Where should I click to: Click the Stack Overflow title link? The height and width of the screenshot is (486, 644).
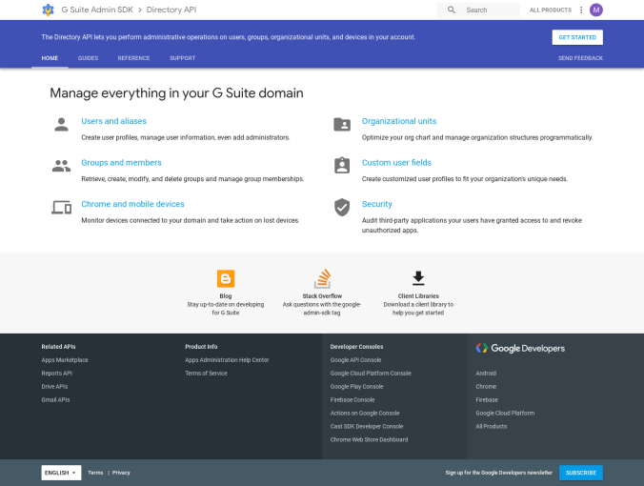(x=322, y=296)
